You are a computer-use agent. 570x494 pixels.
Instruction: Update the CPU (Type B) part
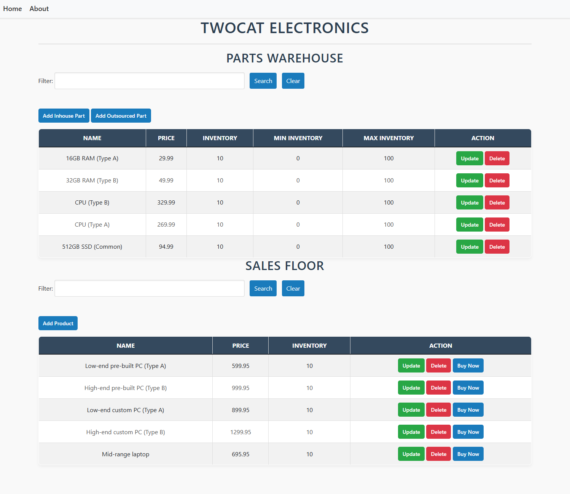(470, 203)
